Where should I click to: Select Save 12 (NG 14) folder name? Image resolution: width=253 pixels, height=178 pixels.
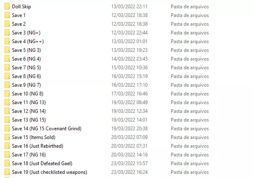point(29,111)
